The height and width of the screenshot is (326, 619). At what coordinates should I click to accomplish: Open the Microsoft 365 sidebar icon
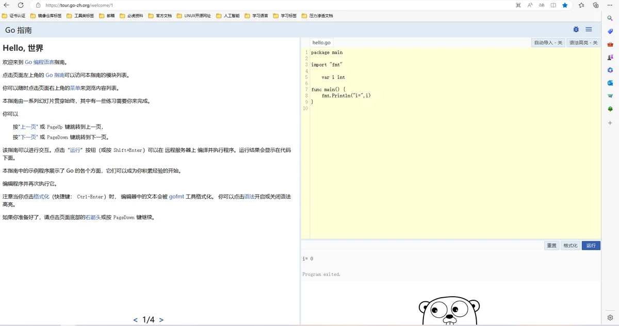(610, 70)
